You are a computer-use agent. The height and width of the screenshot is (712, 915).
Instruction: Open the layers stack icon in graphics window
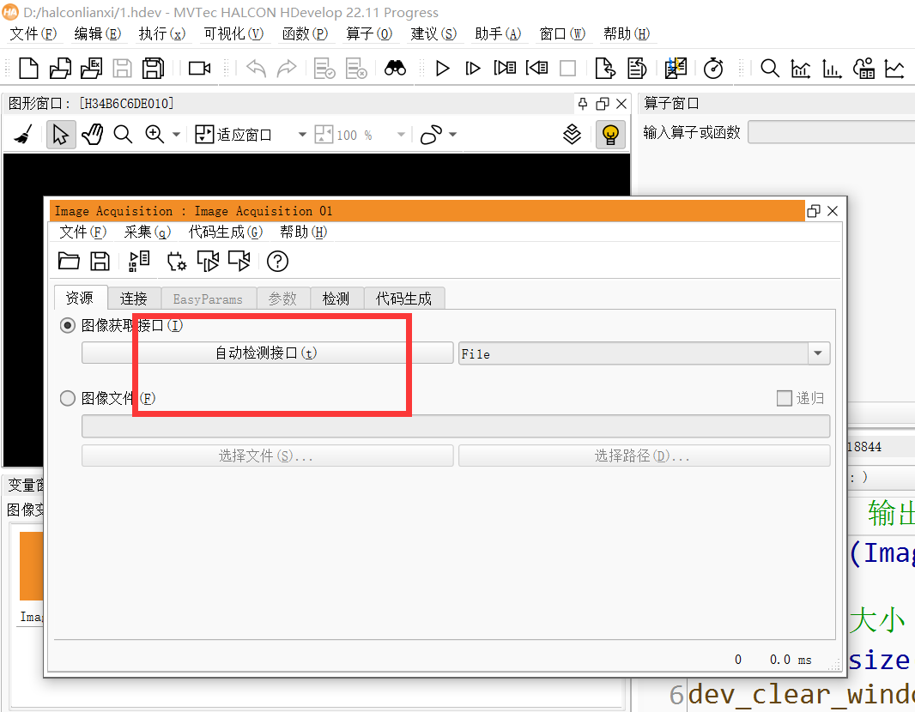(x=572, y=135)
